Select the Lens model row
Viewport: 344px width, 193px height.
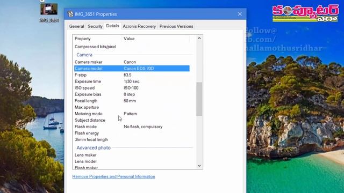click(x=132, y=161)
